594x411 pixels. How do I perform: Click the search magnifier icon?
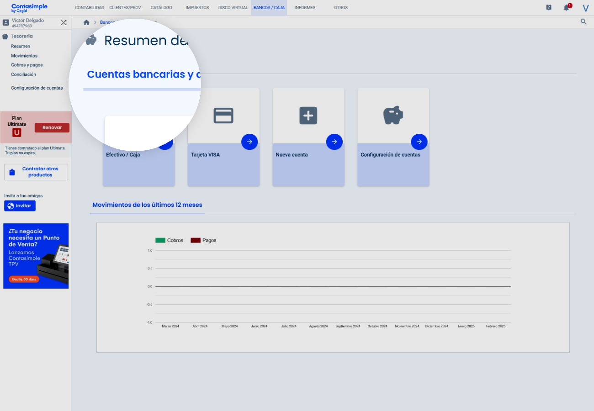(x=583, y=21)
